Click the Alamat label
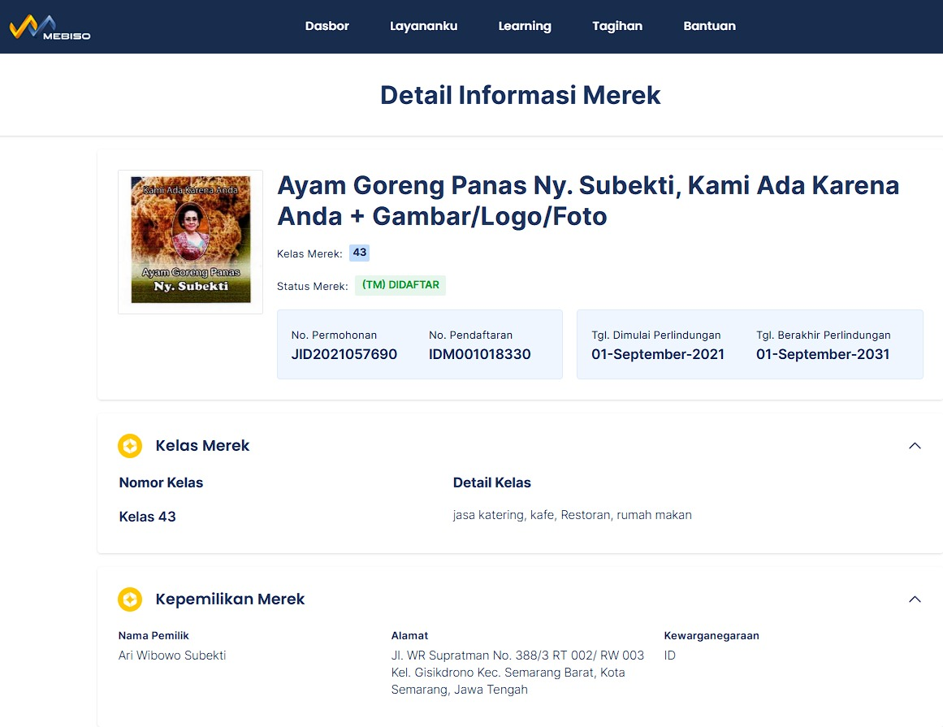This screenshot has width=943, height=727. 409,635
